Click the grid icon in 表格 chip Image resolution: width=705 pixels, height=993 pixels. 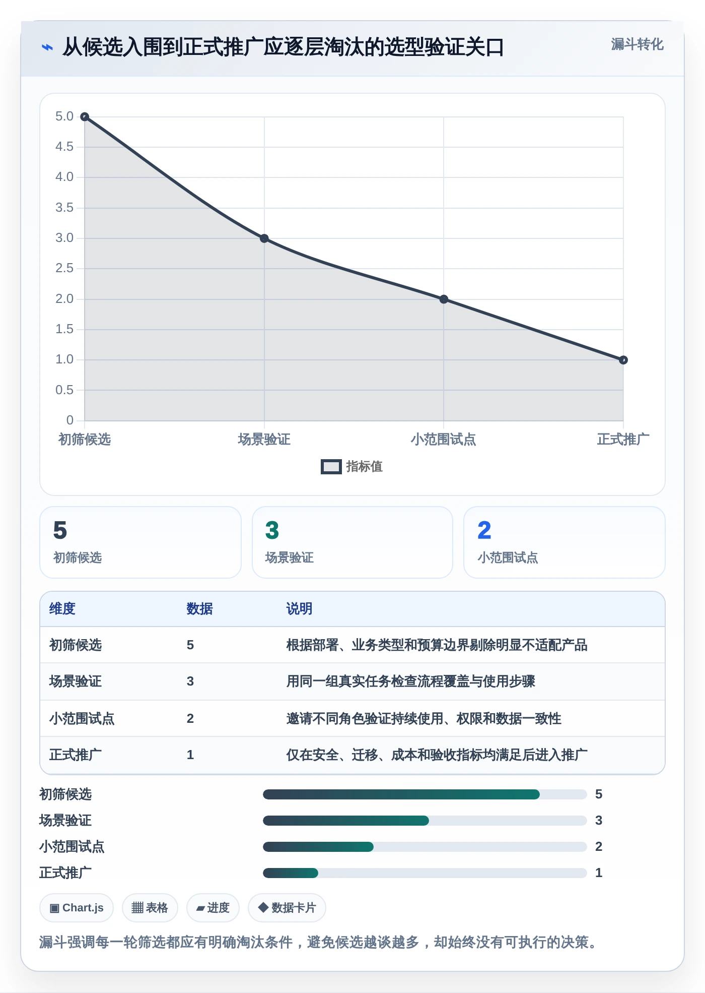pyautogui.click(x=137, y=908)
